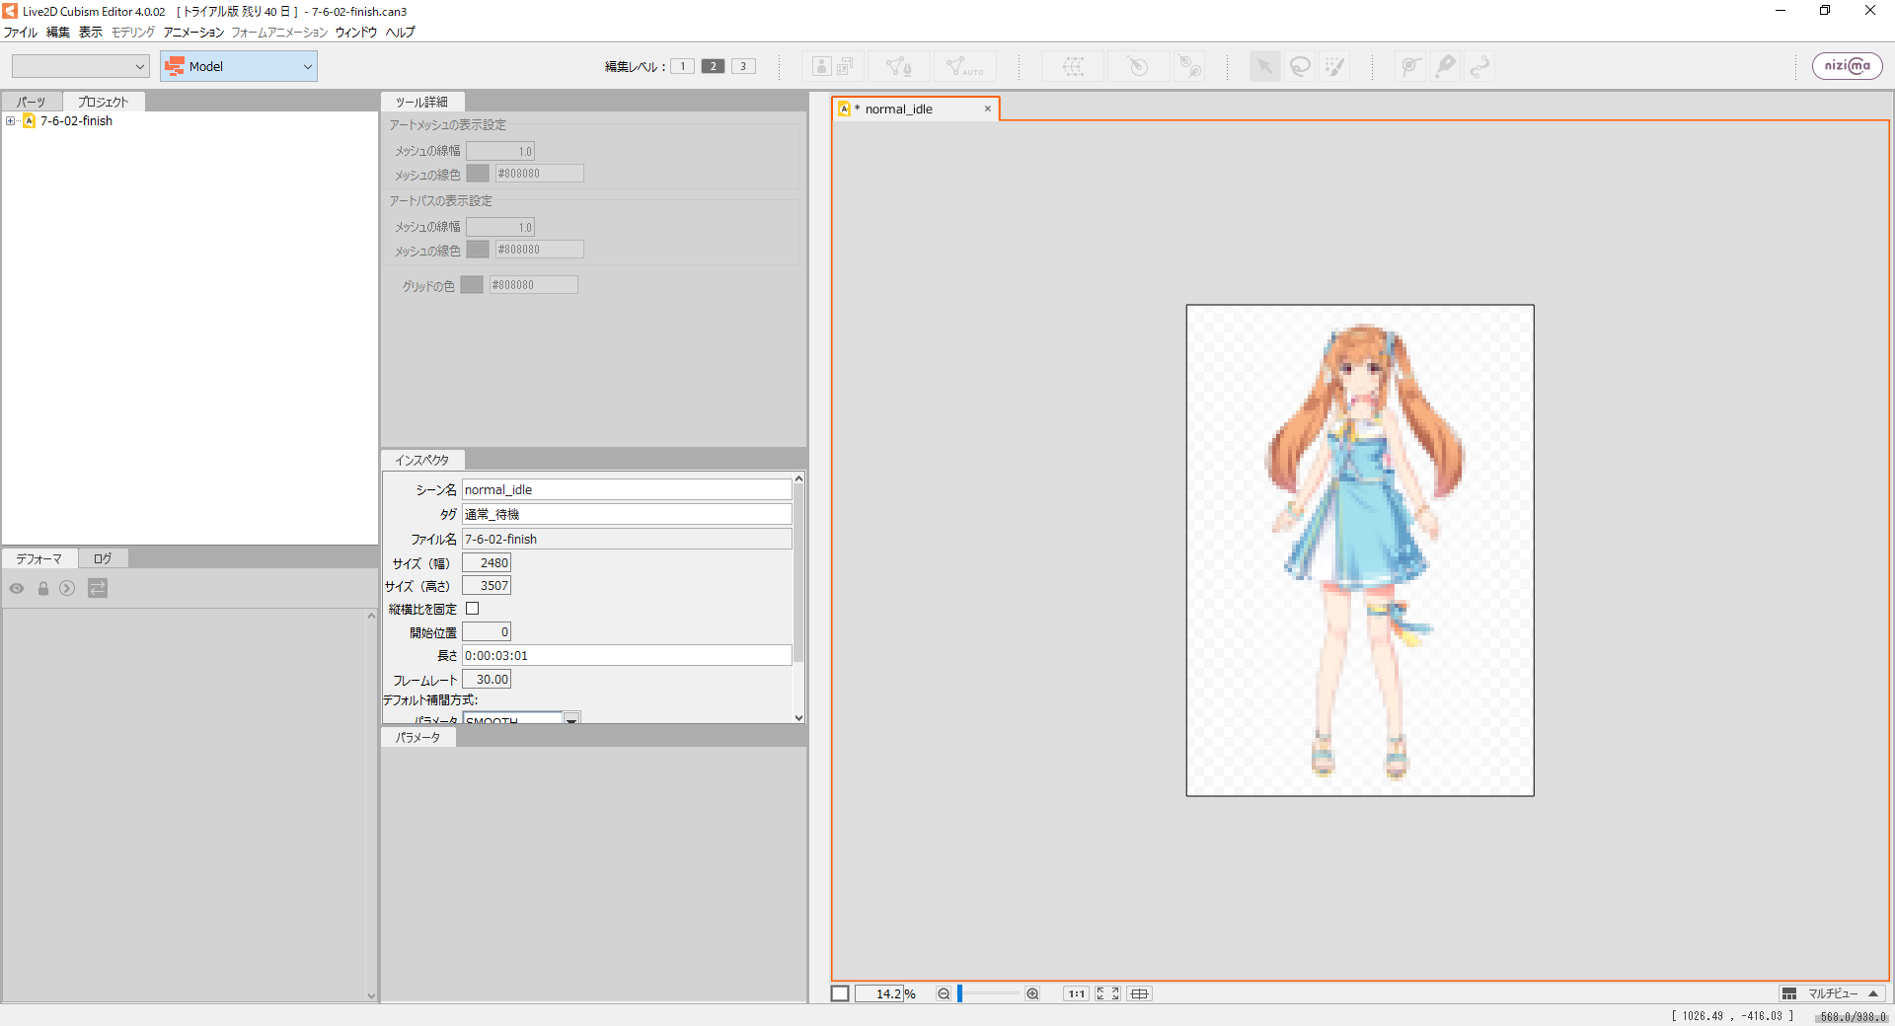Open the ウィンドウ menu
Image resolution: width=1895 pixels, height=1026 pixels.
pyautogui.click(x=355, y=32)
